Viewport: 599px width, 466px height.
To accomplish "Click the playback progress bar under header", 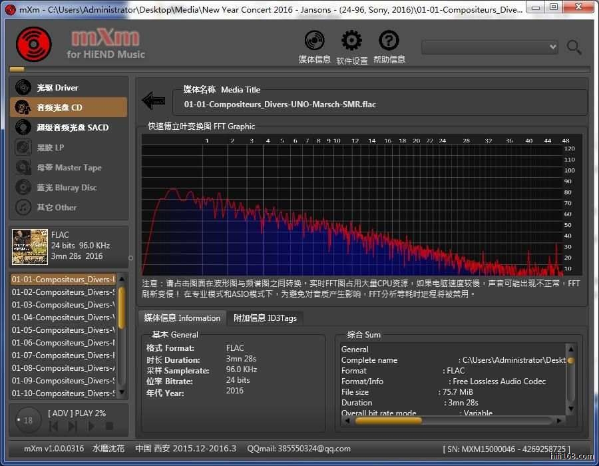I will (x=299, y=69).
